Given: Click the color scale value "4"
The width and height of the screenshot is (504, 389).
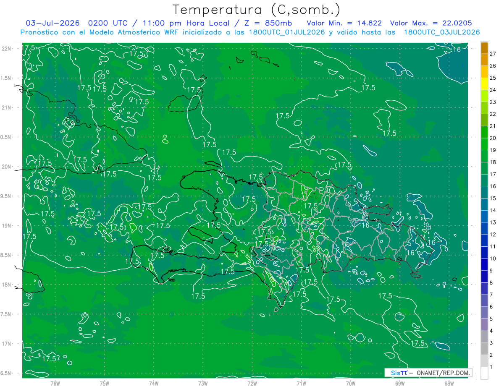Looking at the screenshot, I should (x=491, y=331).
